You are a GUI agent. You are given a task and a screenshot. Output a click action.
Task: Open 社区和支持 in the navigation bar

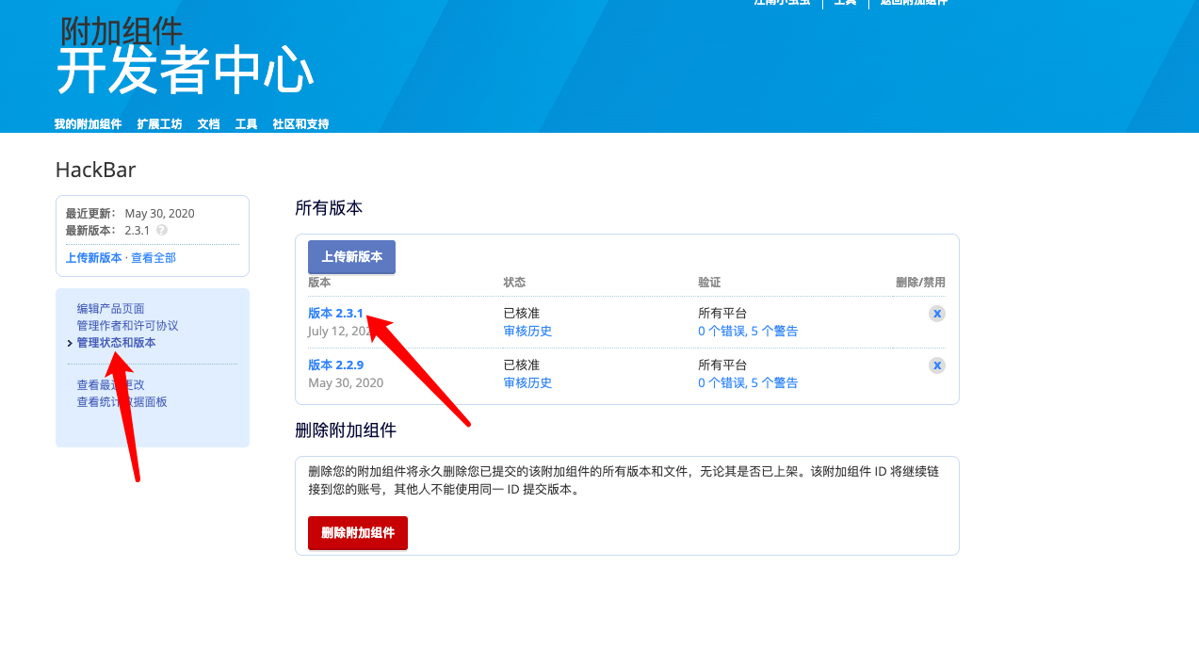click(x=300, y=124)
